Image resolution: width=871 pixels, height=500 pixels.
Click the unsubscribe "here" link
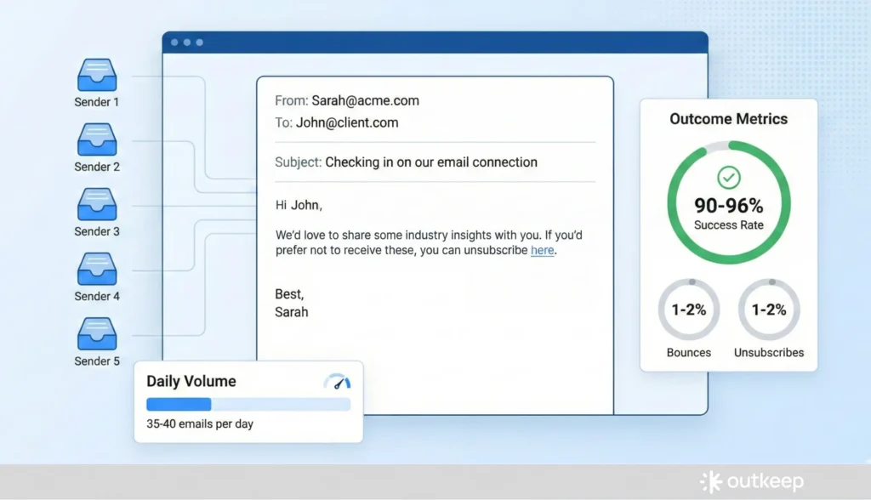click(542, 251)
